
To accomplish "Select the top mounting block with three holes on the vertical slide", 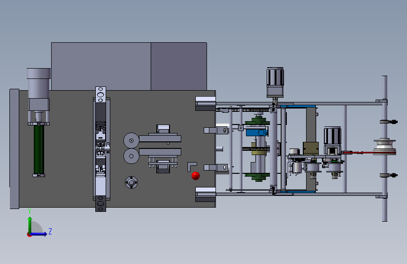I will [101, 94].
